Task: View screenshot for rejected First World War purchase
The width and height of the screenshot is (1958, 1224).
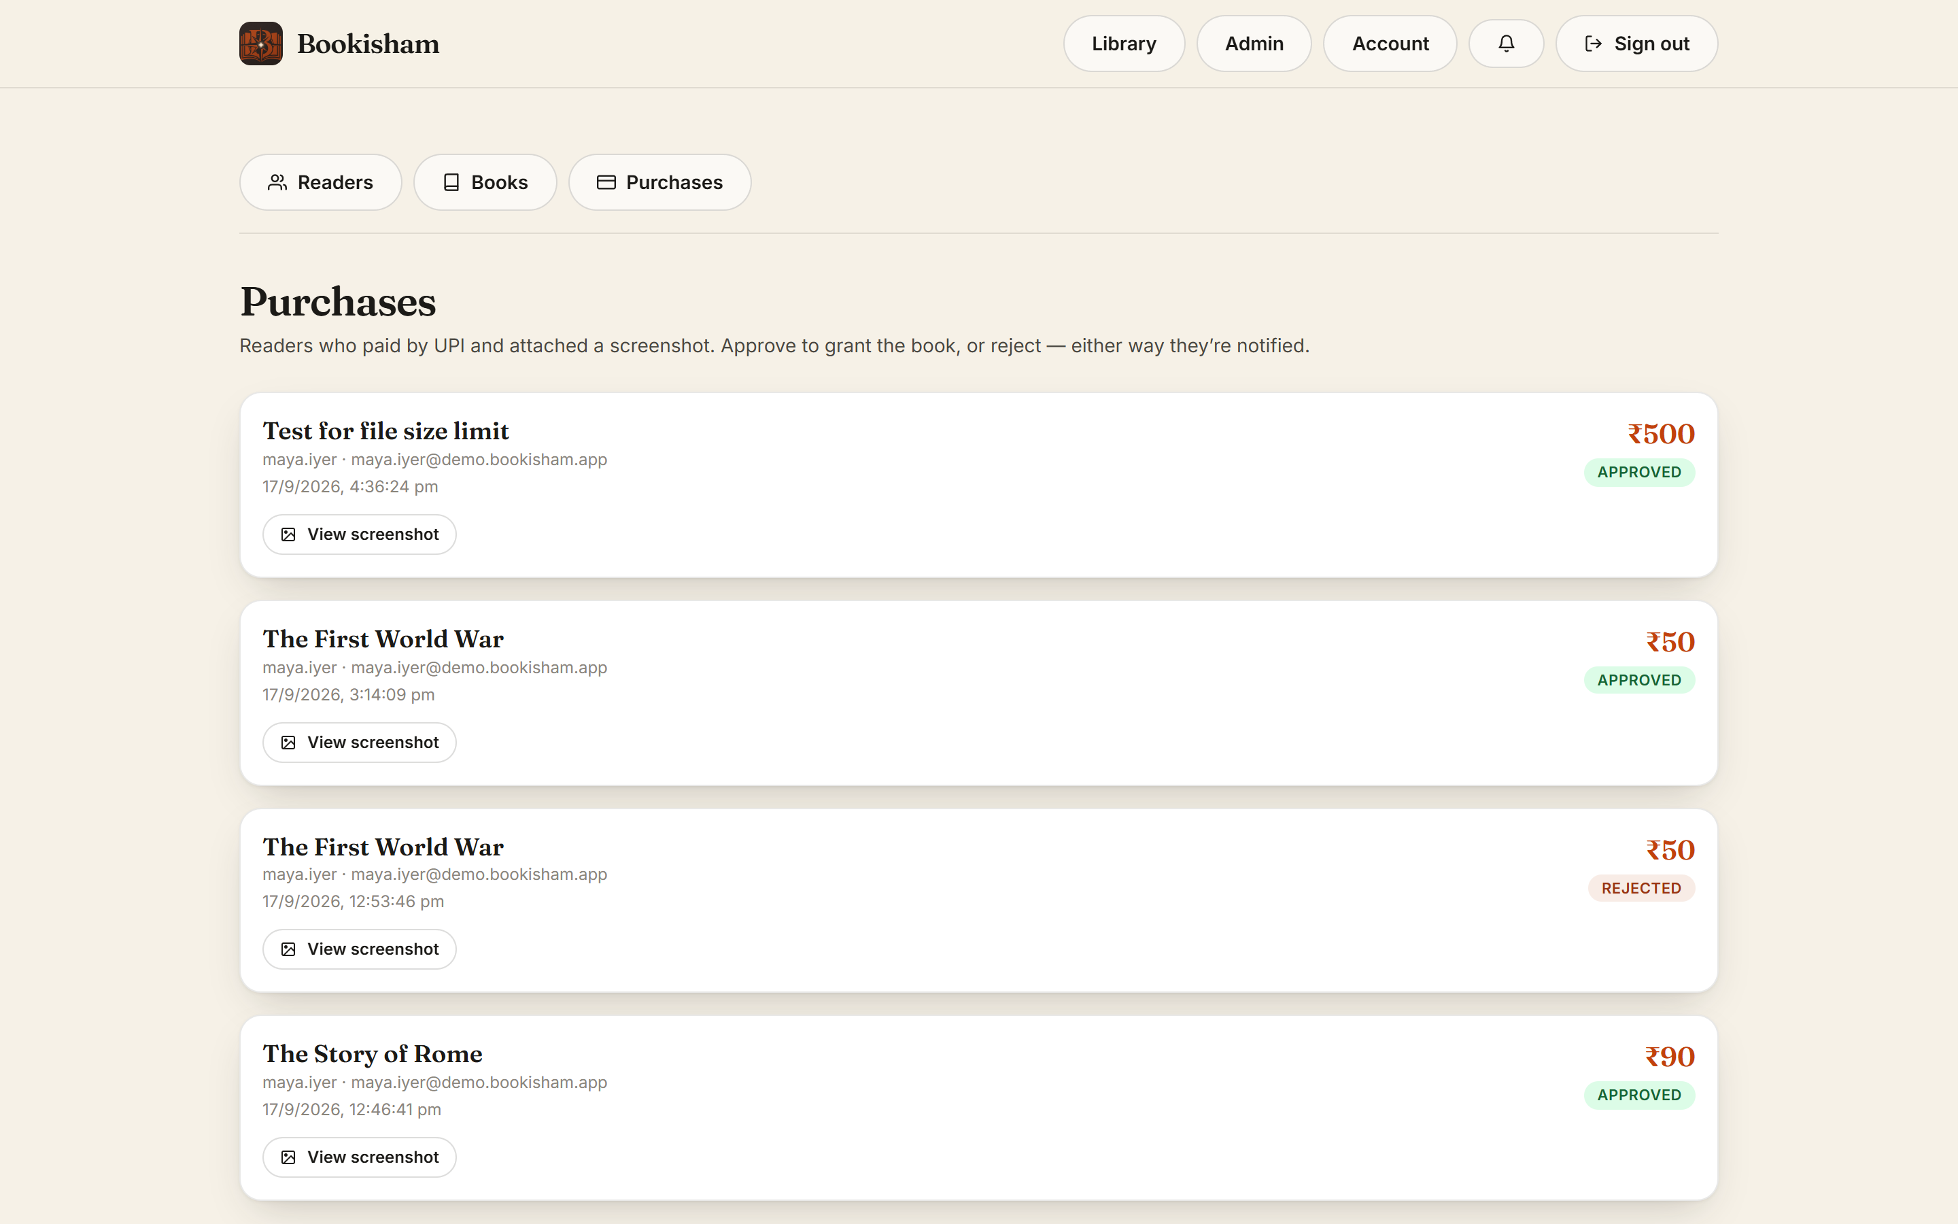Action: [x=359, y=949]
